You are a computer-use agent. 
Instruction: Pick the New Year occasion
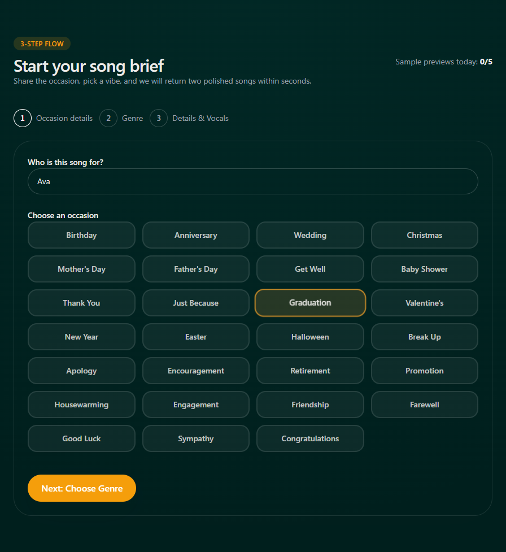(x=81, y=337)
